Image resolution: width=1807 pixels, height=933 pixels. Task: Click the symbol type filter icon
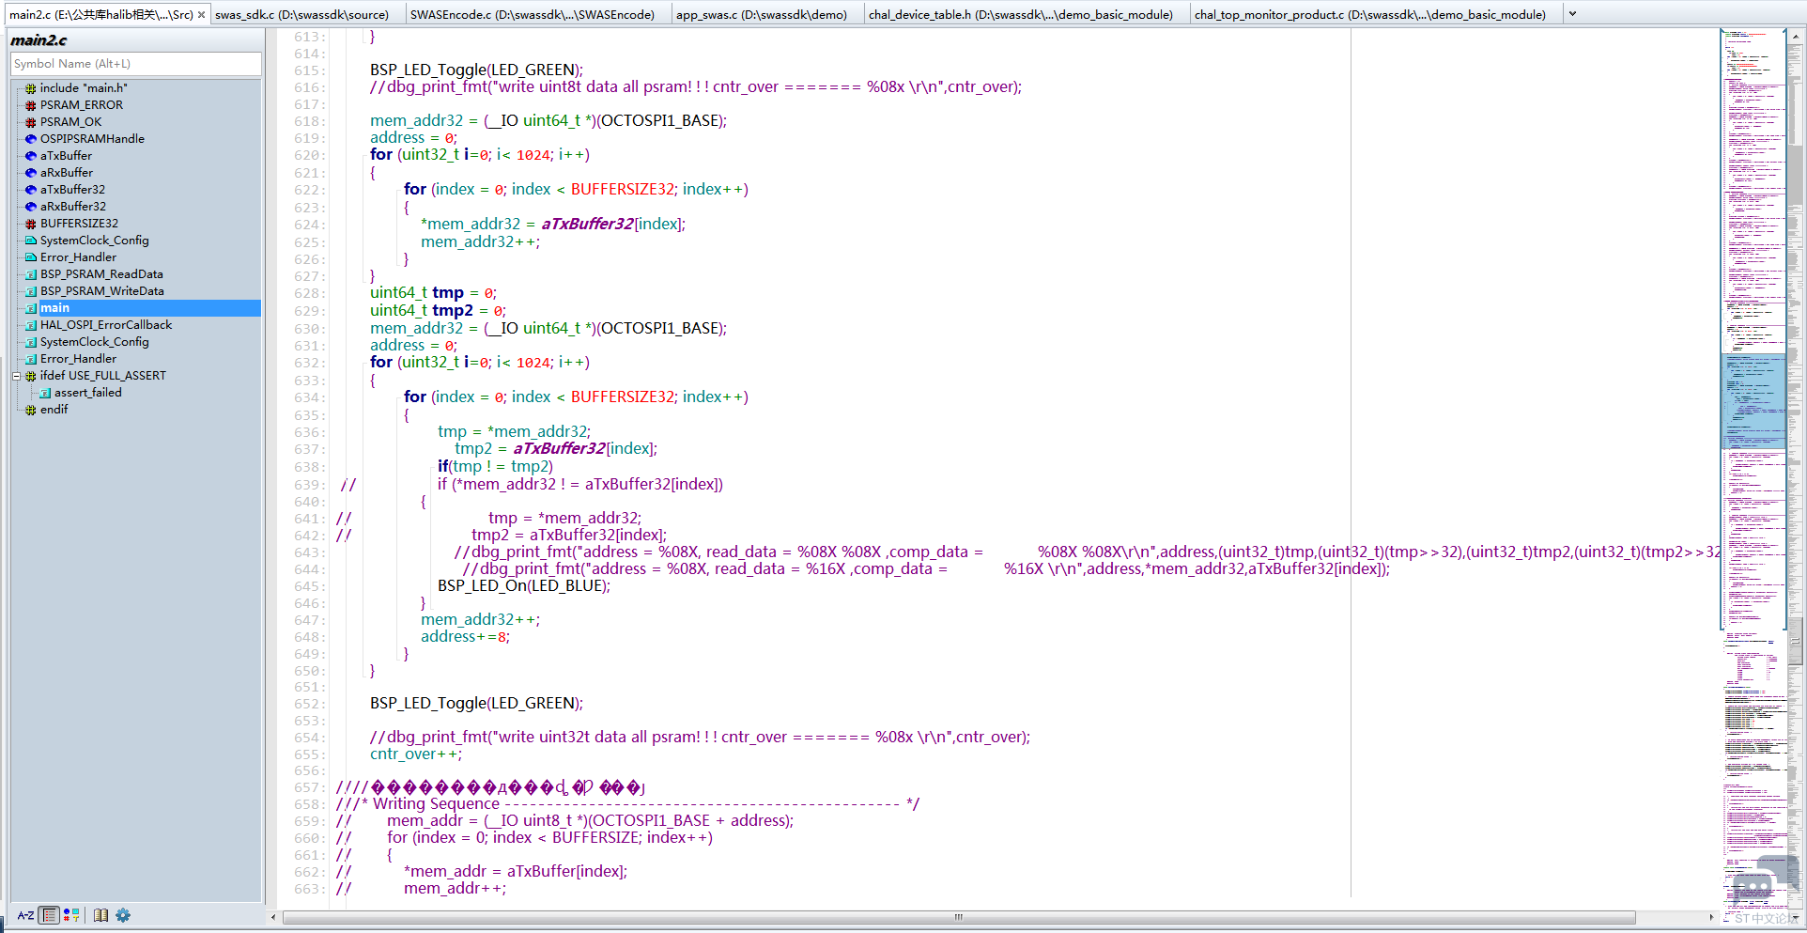tap(71, 915)
